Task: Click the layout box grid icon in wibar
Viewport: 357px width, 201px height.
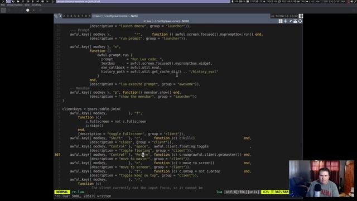Action: [301, 16]
